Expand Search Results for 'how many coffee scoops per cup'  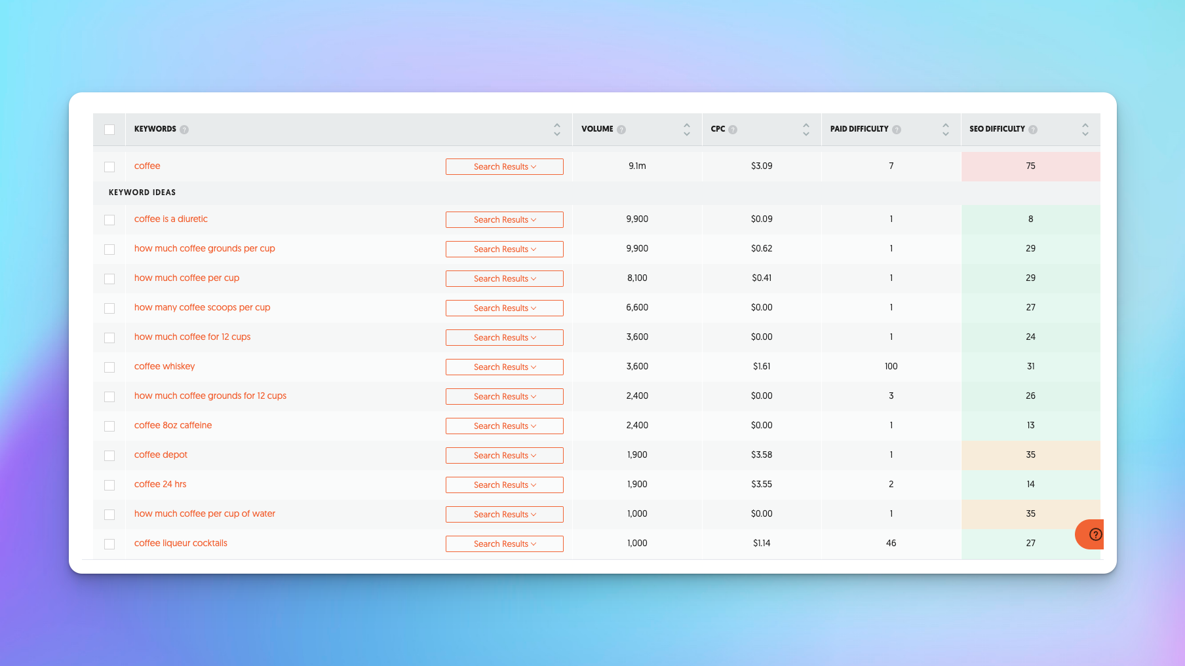click(x=505, y=308)
